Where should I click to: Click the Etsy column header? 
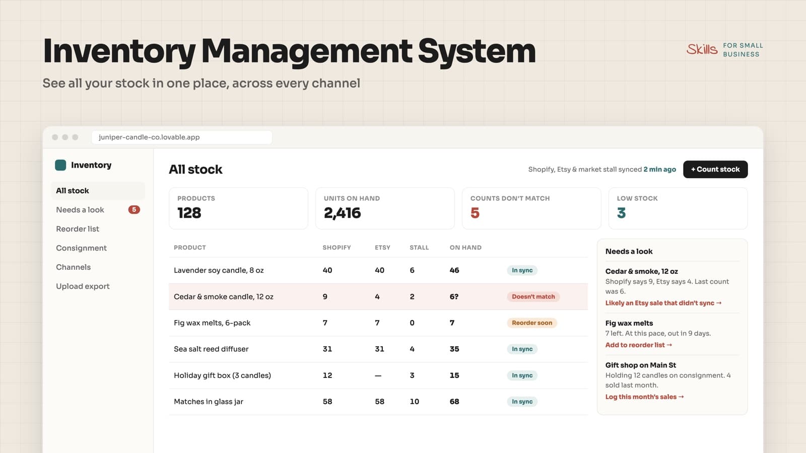click(x=382, y=248)
